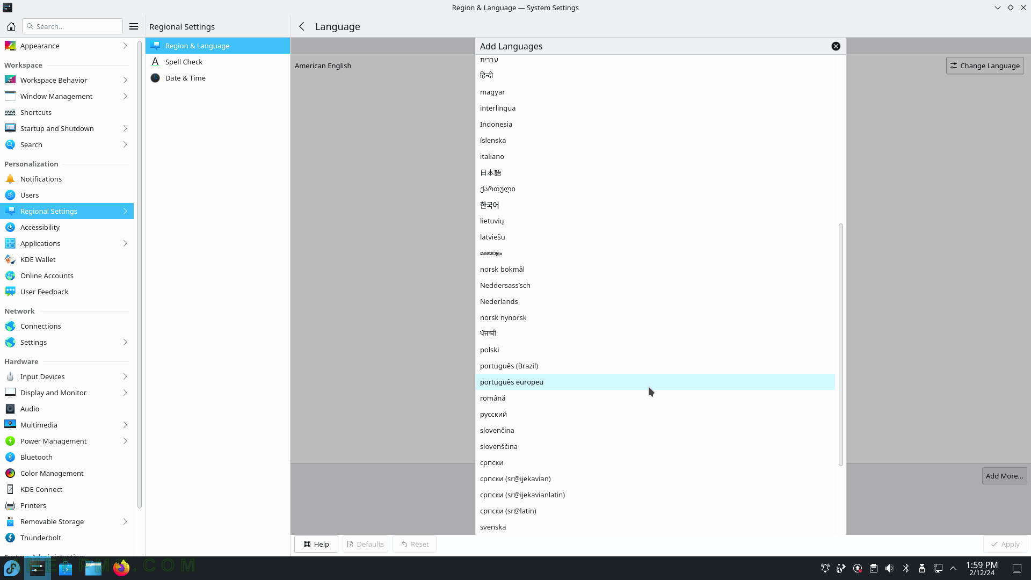Viewport: 1031px width, 580px height.
Task: Open Removable Storage category
Action: (x=67, y=521)
